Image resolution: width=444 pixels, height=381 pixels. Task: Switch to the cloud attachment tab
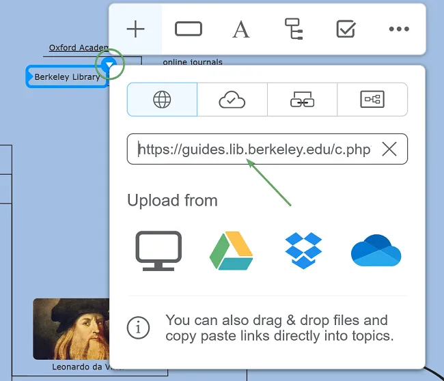pyautogui.click(x=232, y=100)
